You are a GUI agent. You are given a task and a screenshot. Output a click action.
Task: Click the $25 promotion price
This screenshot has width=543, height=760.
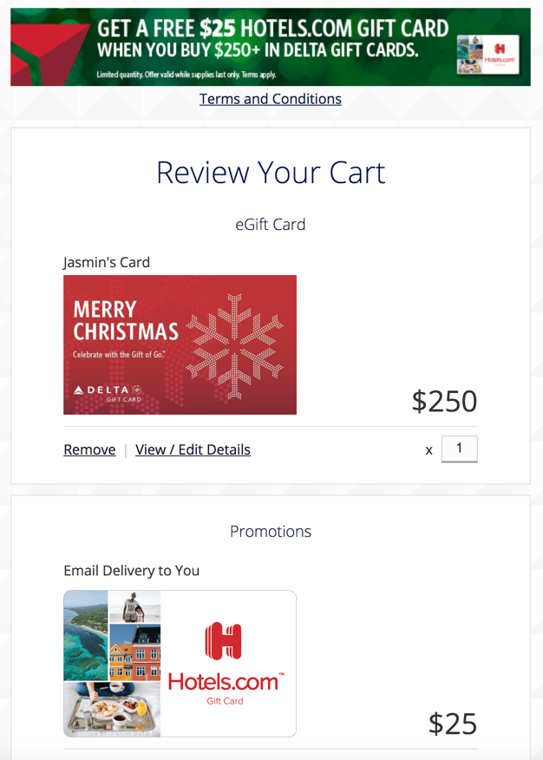[x=453, y=724]
